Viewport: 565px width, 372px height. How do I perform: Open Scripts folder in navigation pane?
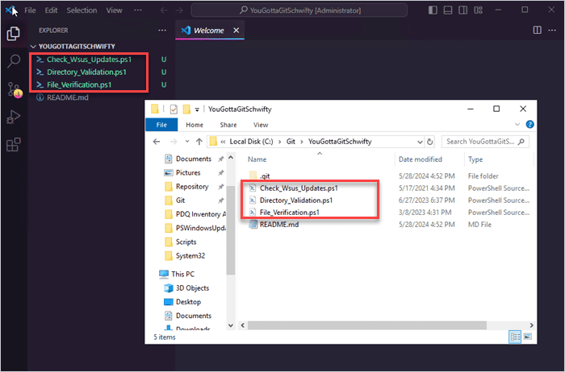[x=186, y=242]
